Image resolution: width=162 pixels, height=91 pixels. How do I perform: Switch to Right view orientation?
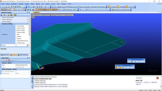click(x=59, y=7)
